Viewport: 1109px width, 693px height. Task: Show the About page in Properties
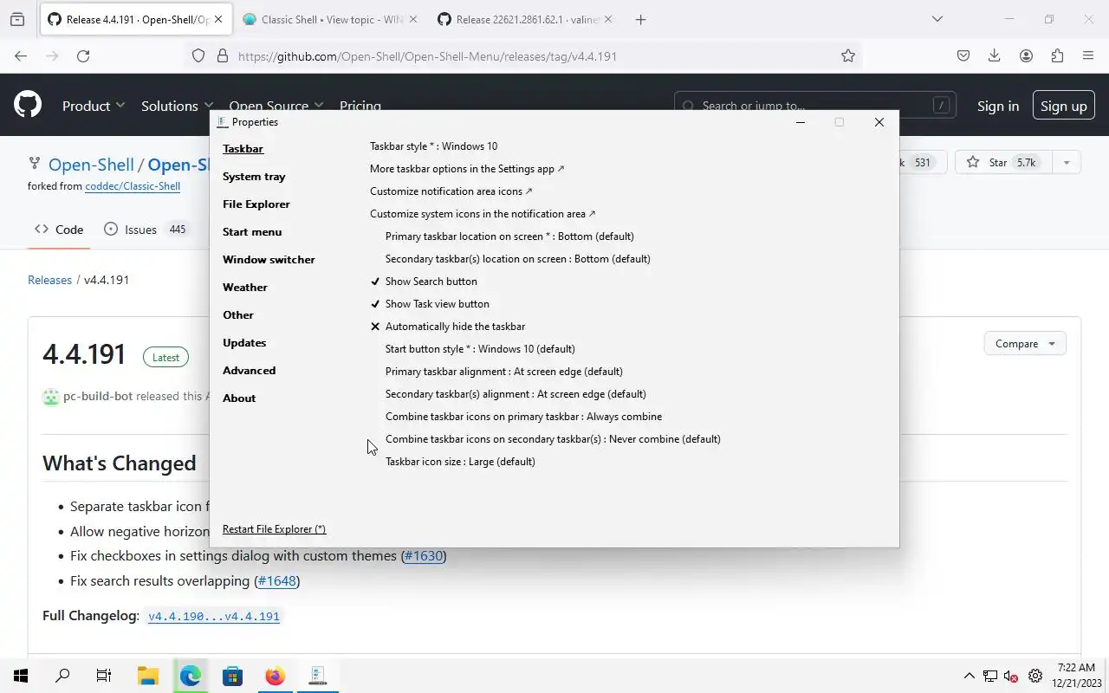239,398
